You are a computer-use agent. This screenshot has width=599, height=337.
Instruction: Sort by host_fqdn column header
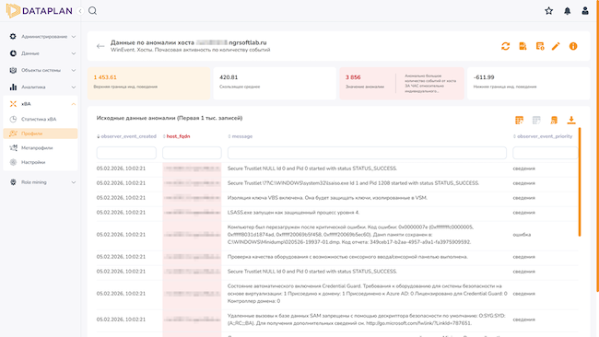(x=177, y=136)
